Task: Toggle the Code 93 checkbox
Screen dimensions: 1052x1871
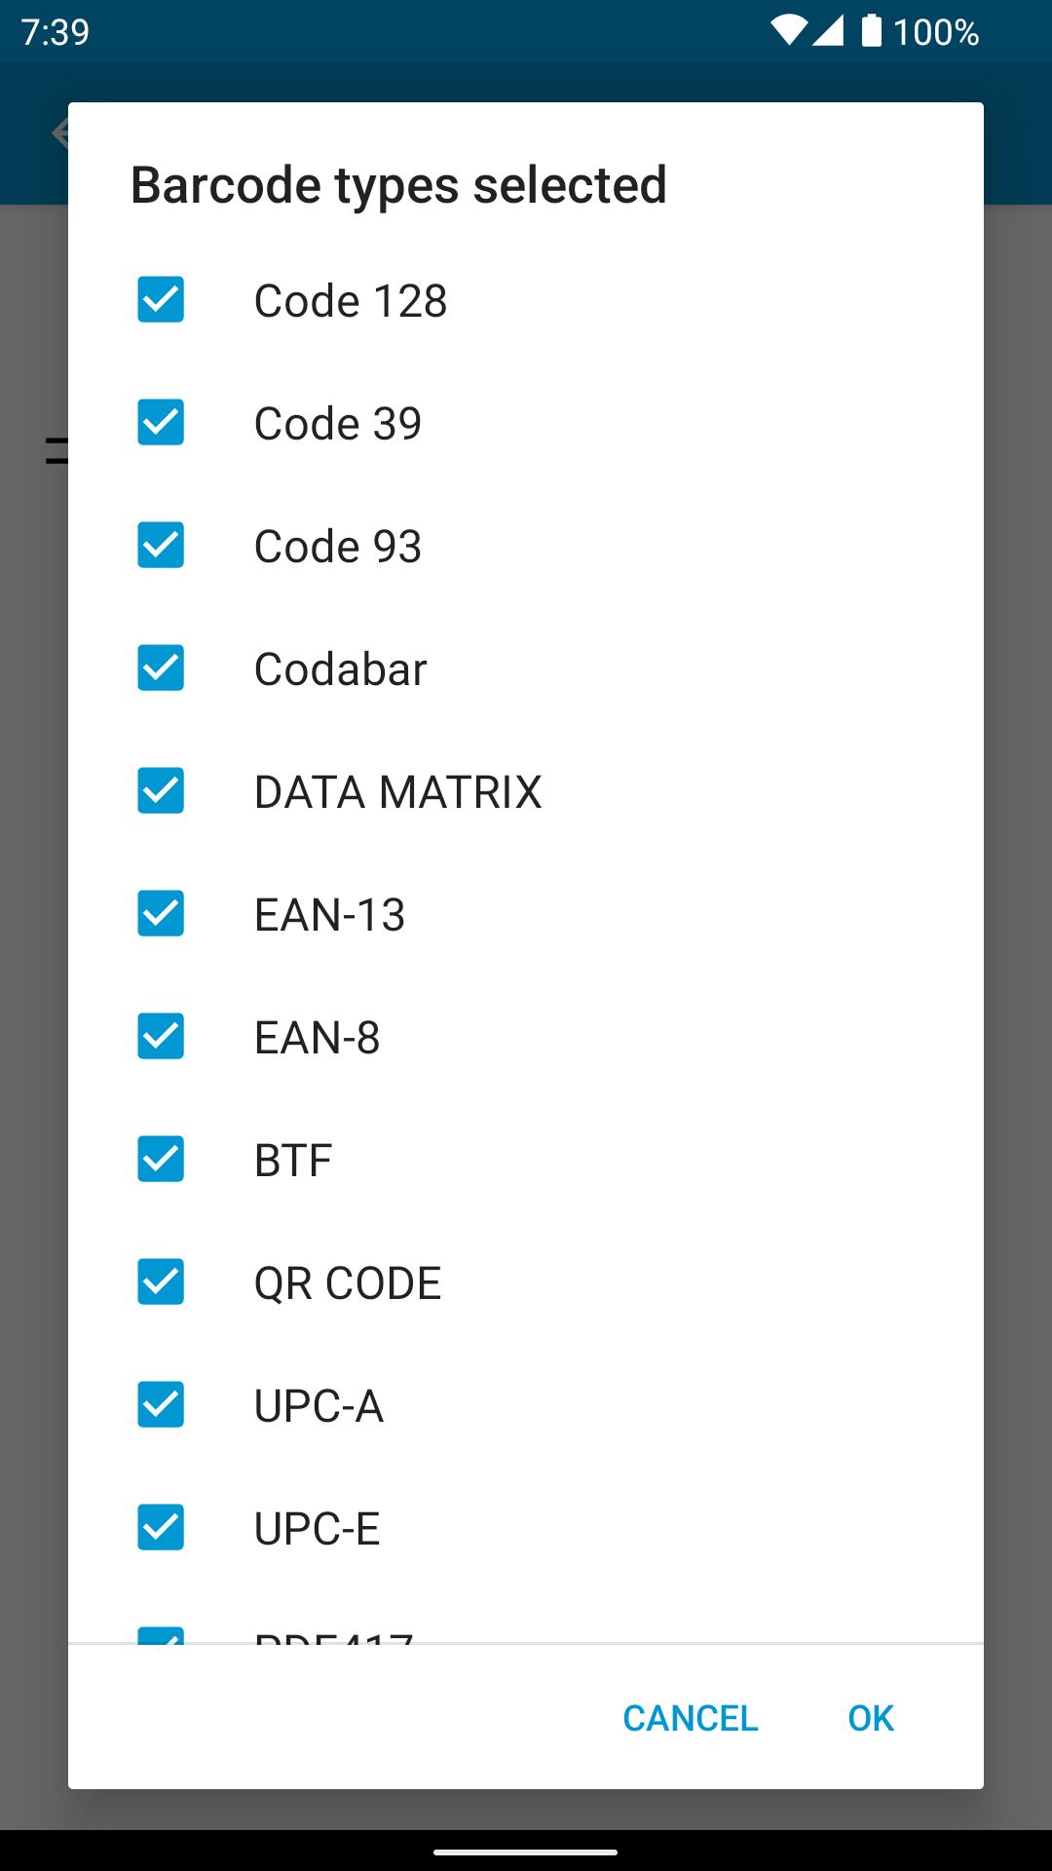Action: 161,546
